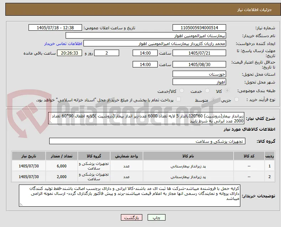
Task: Open the اطلاعات تماس خریدار link
Action: tap(63, 44)
